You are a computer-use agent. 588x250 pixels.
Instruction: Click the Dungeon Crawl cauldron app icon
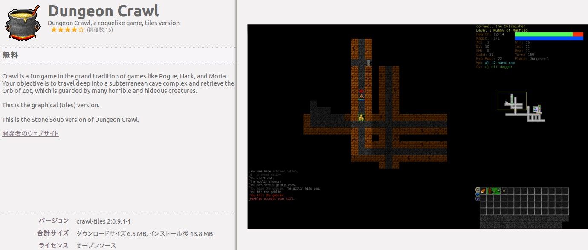click(23, 22)
